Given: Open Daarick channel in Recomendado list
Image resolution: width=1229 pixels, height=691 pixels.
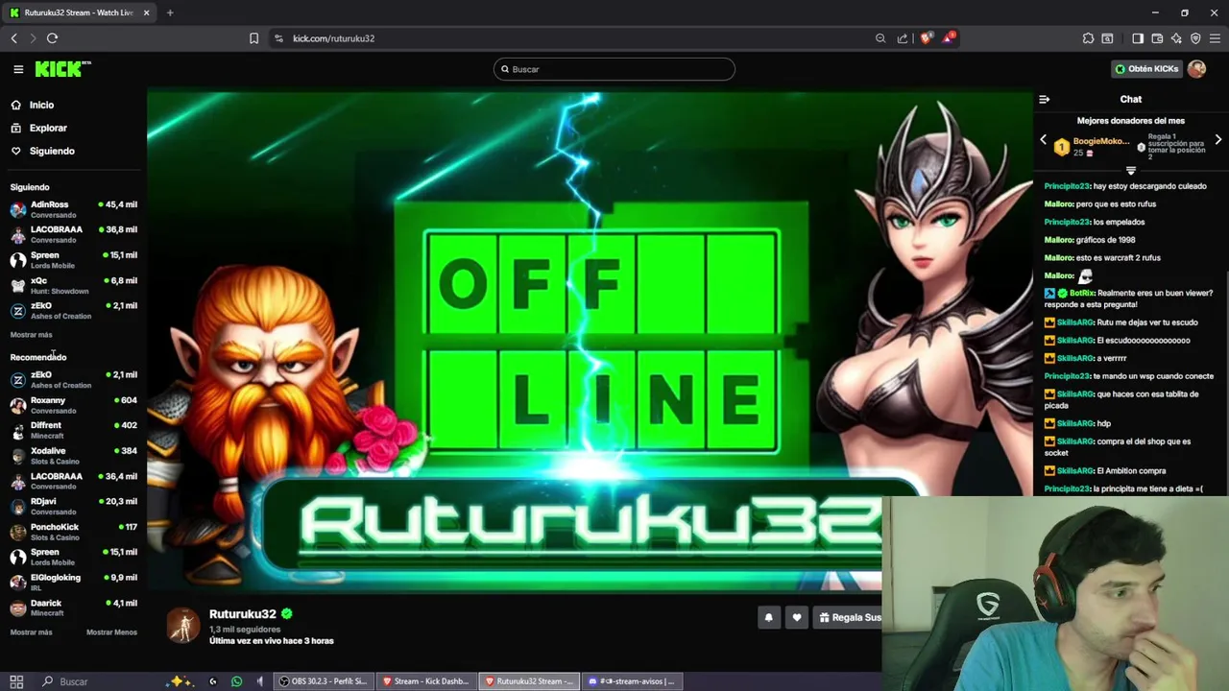Looking at the screenshot, I should (73, 608).
